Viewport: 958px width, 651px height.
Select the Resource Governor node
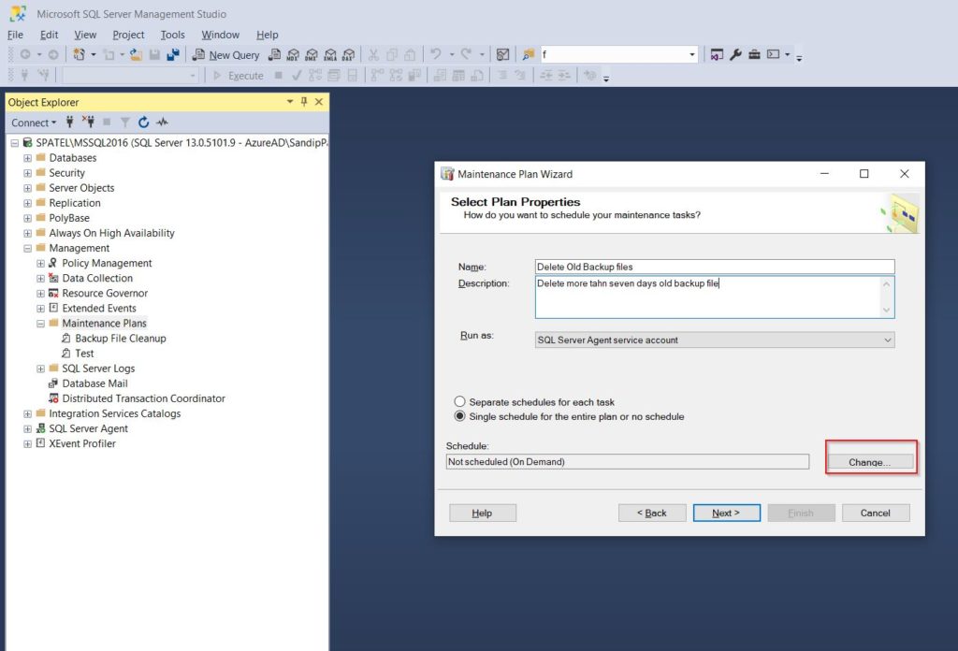[x=105, y=293]
